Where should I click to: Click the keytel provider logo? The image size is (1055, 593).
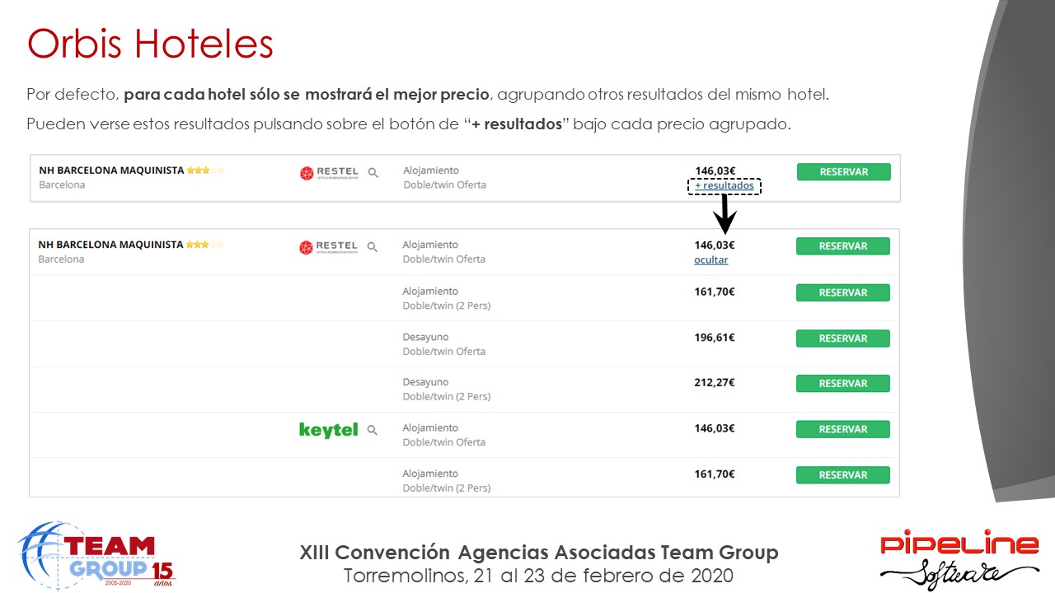(328, 430)
